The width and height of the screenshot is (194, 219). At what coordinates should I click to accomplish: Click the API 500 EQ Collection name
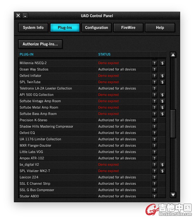pos(36,95)
